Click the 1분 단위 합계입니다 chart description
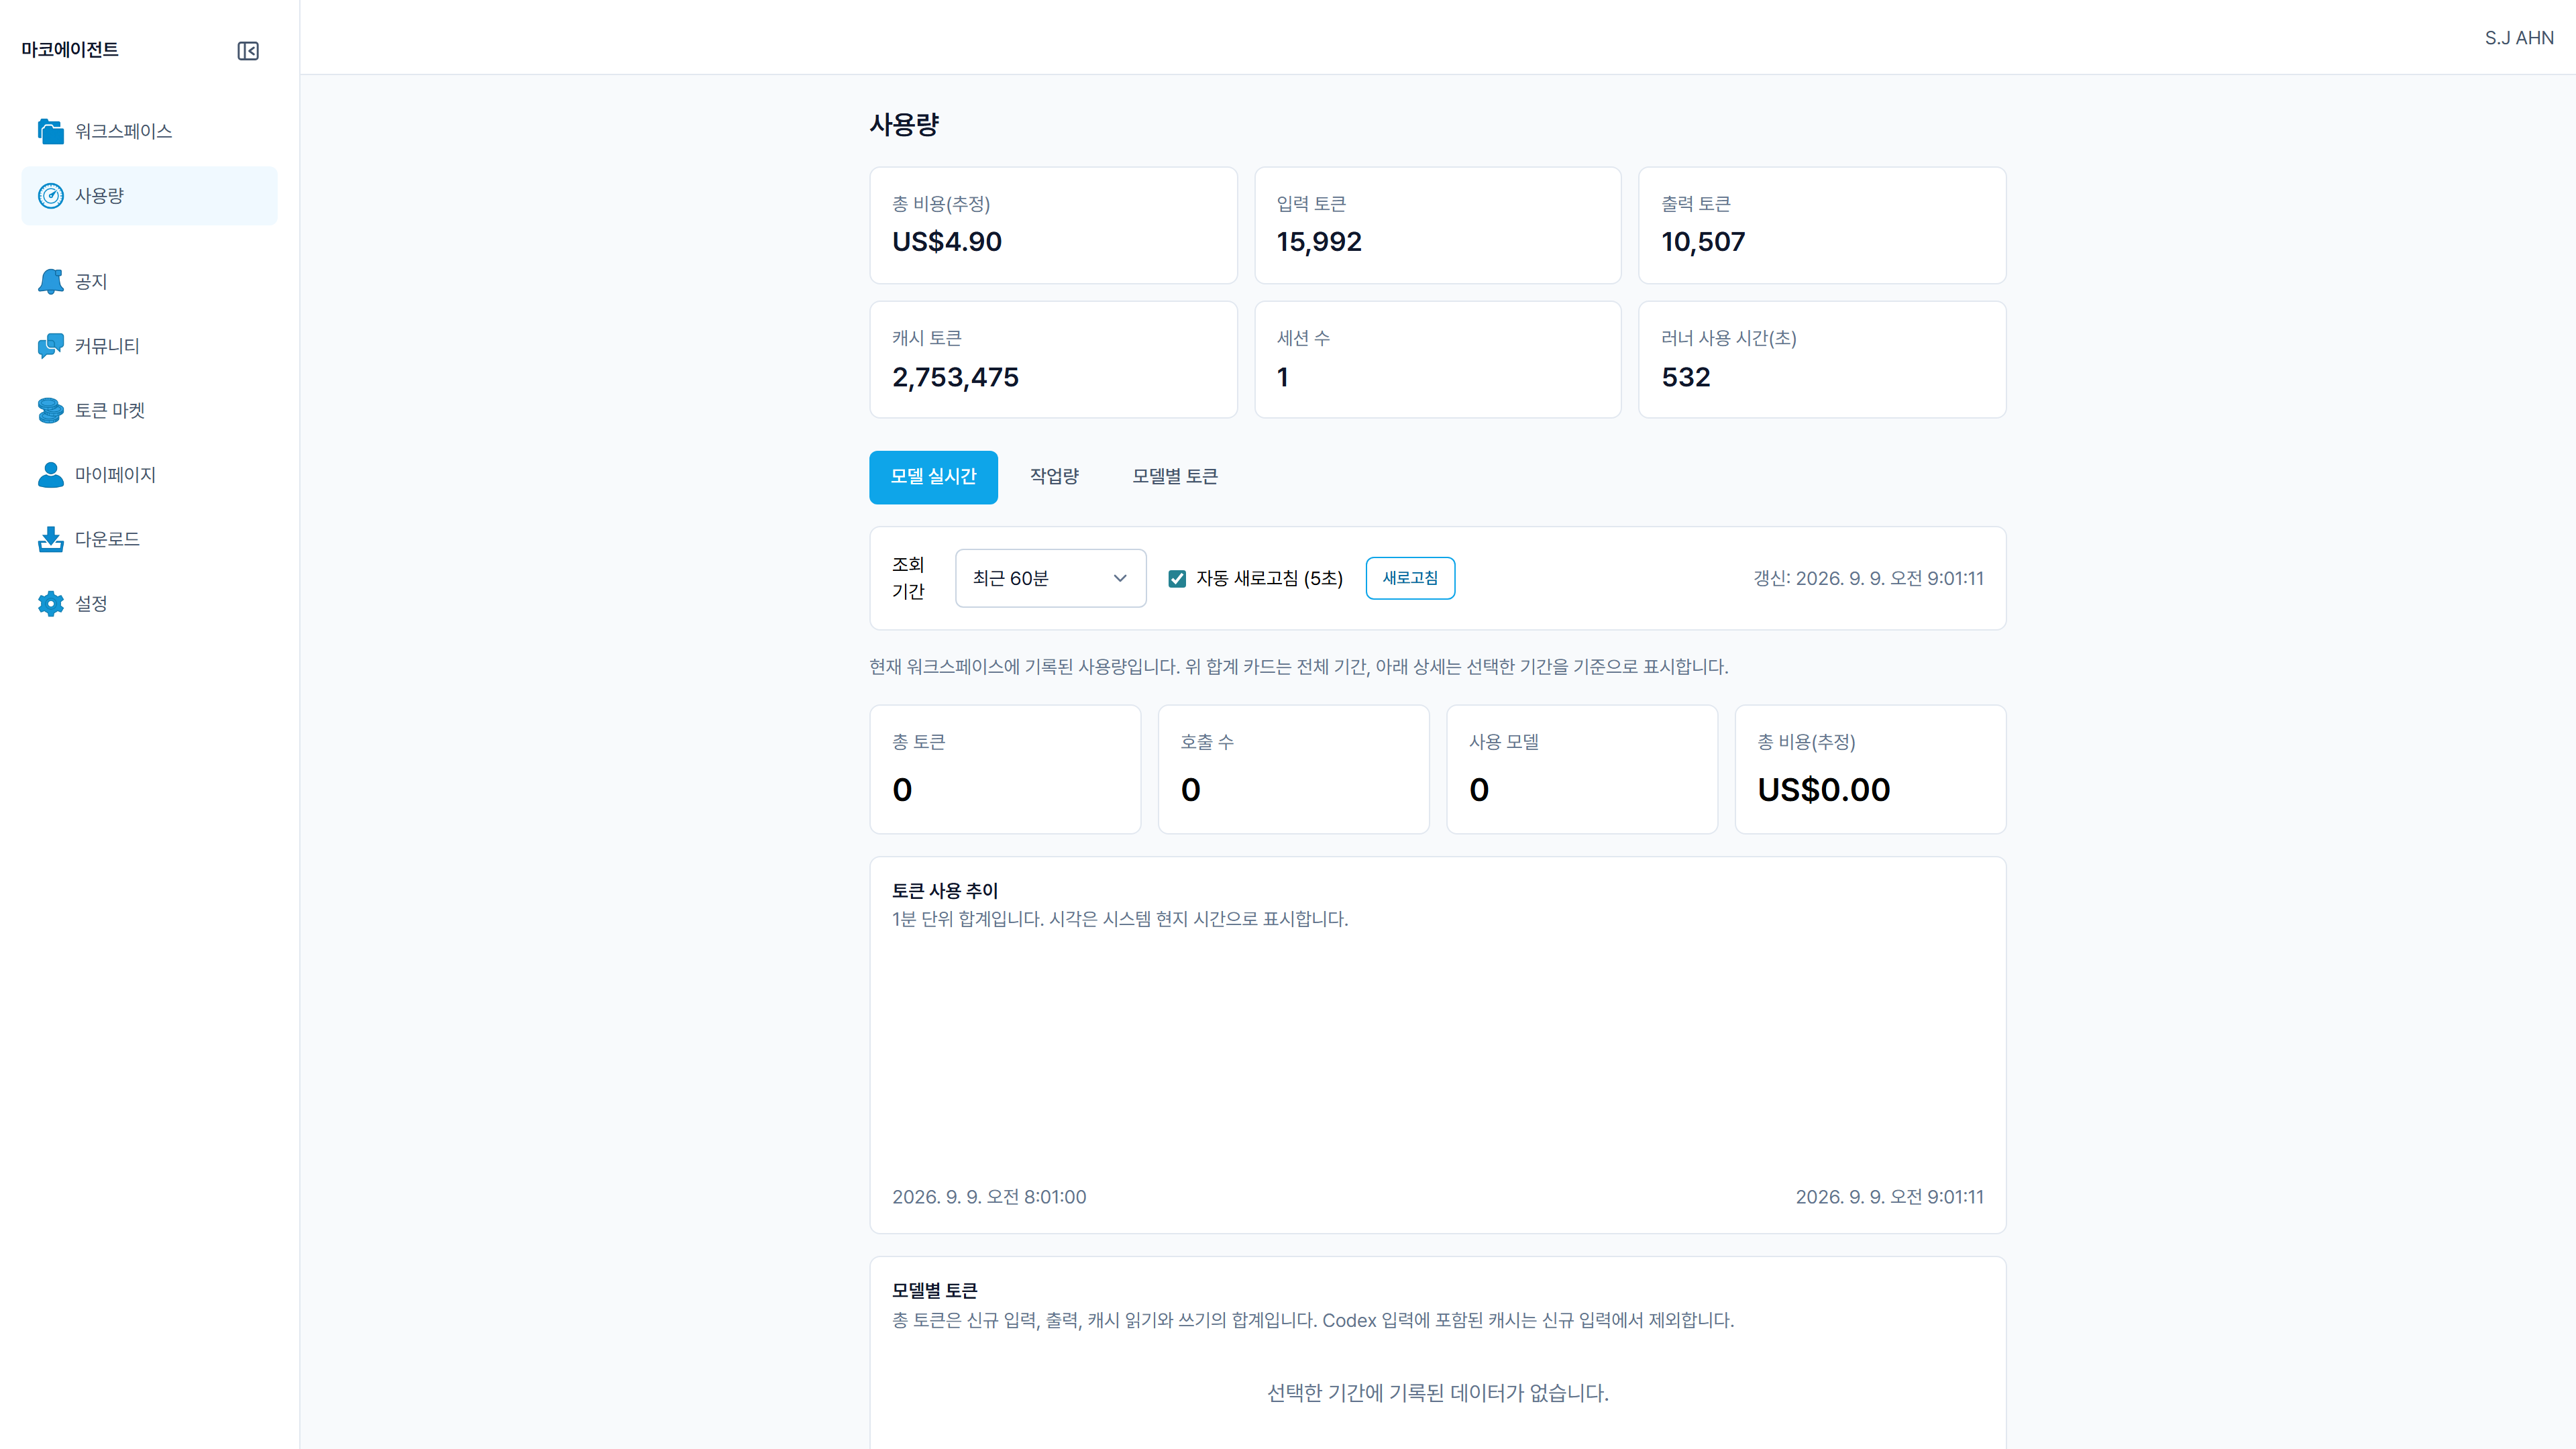The width and height of the screenshot is (2576, 1449). click(1120, 919)
